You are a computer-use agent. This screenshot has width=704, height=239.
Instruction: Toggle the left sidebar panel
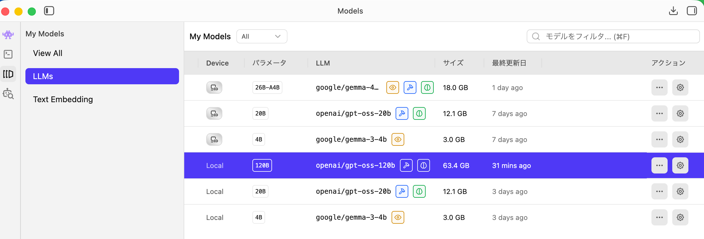point(49,11)
